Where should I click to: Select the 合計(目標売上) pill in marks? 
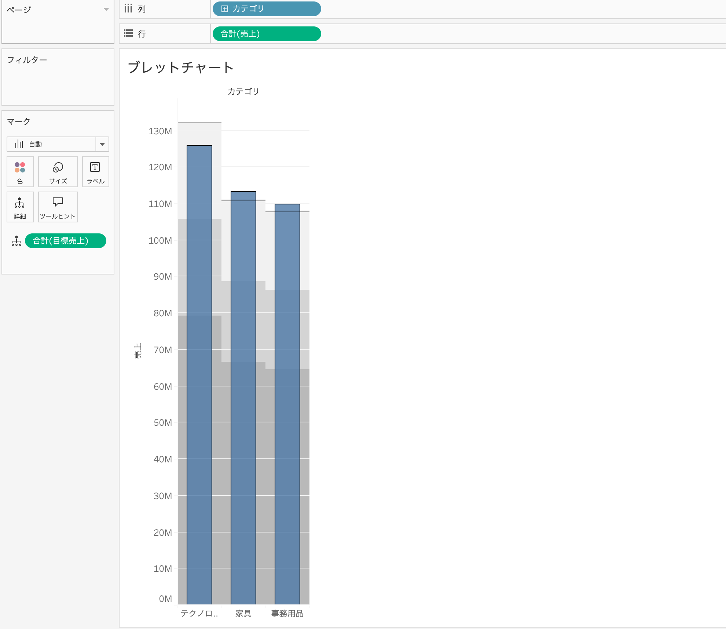click(x=65, y=241)
